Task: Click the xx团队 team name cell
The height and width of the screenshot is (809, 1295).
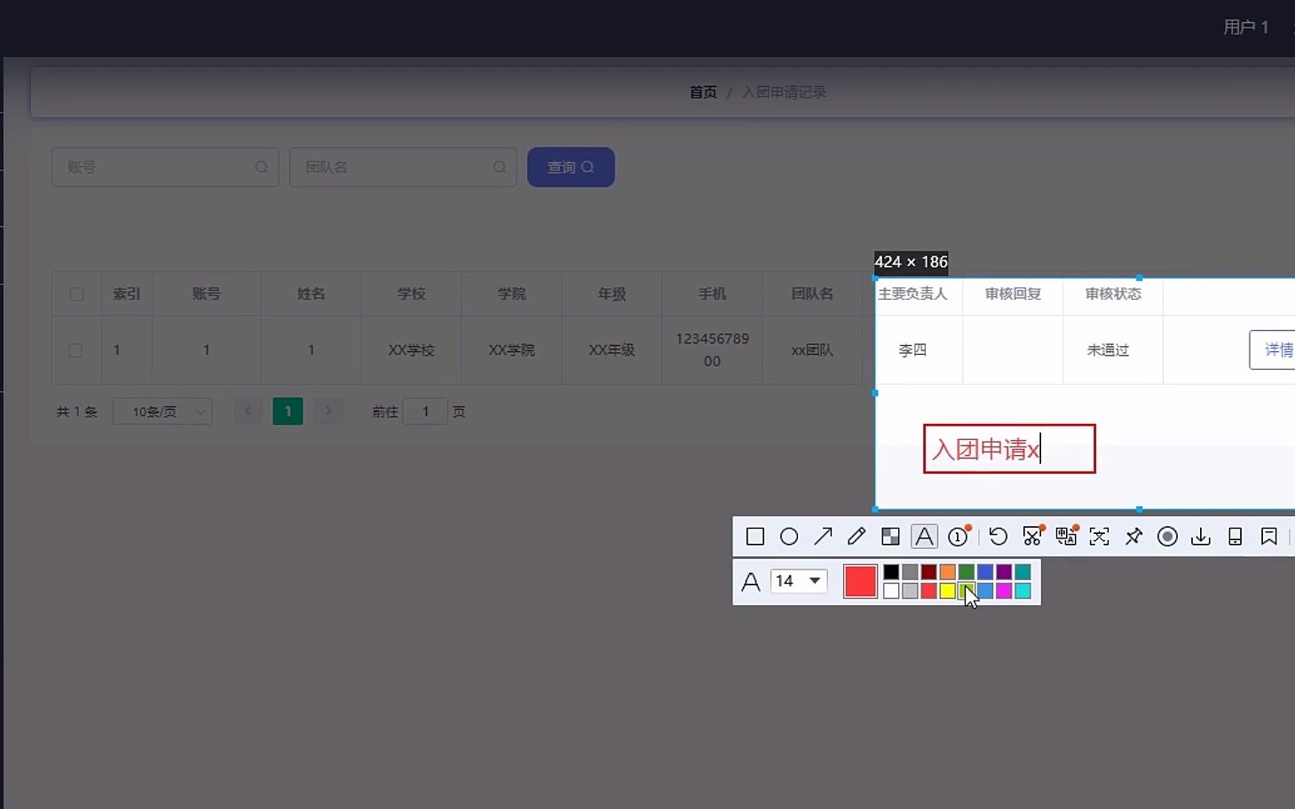Action: click(812, 350)
